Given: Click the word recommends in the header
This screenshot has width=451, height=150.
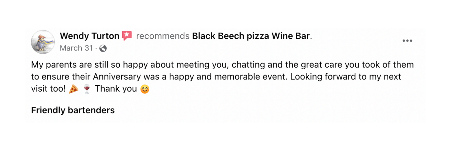Looking at the screenshot, I should pos(163,36).
